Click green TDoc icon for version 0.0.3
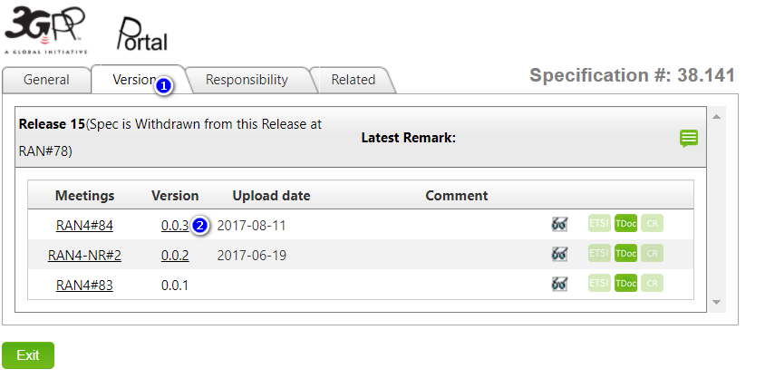Screen dimensions: 765x388 [625, 225]
